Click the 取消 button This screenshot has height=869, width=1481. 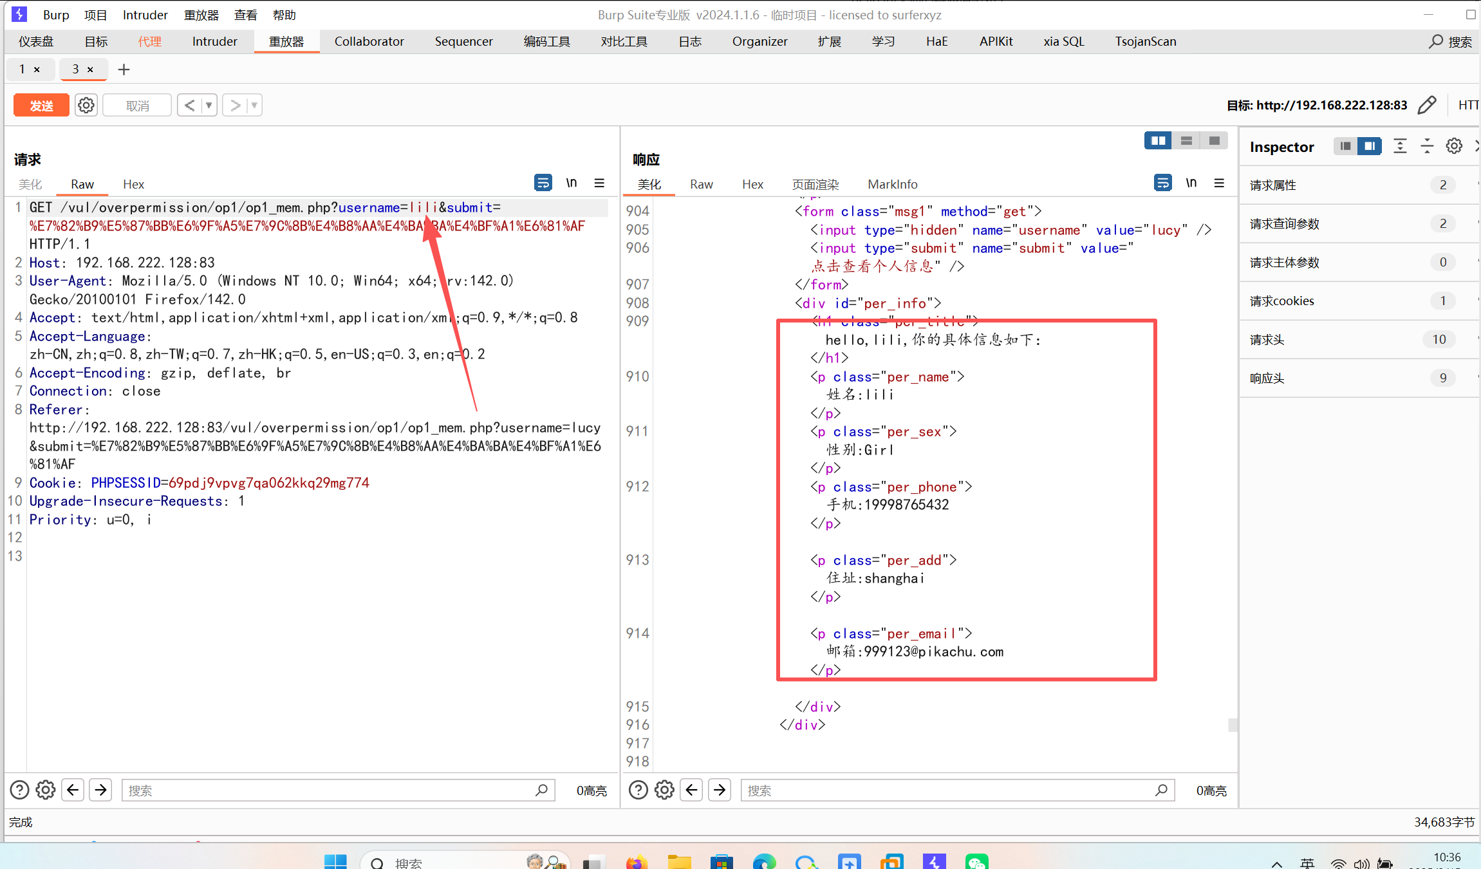tap(137, 105)
